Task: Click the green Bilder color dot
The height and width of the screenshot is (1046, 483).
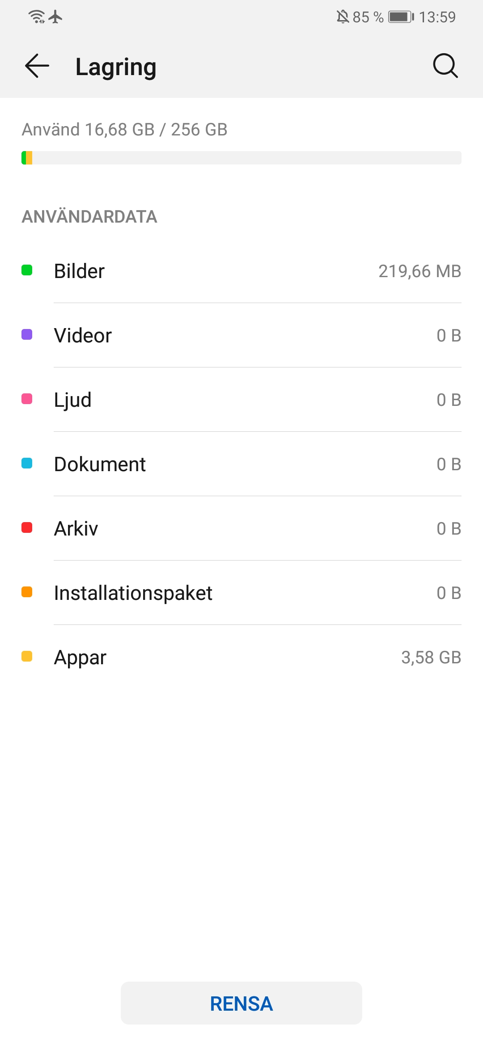Action: 27,270
